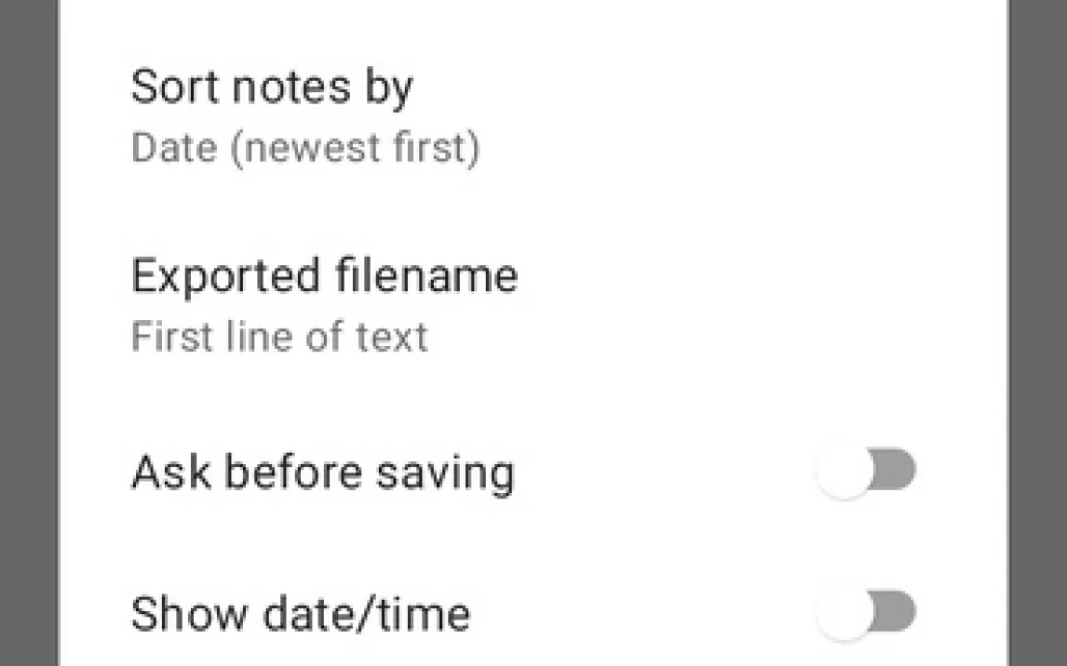Dismiss settings via right dimmed backdrop
The width and height of the screenshot is (1067, 666).
(x=1037, y=333)
